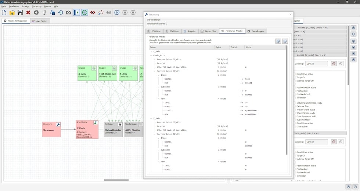Click the red eye icon in toolbar
Viewport: 360px width, 191px height.
click(93, 12)
